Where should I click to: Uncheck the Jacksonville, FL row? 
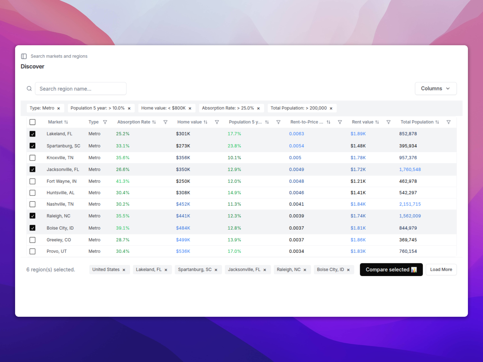[33, 169]
